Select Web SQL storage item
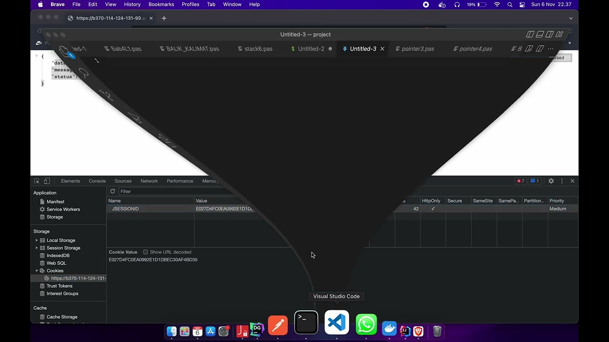The height and width of the screenshot is (342, 609). tap(56, 263)
